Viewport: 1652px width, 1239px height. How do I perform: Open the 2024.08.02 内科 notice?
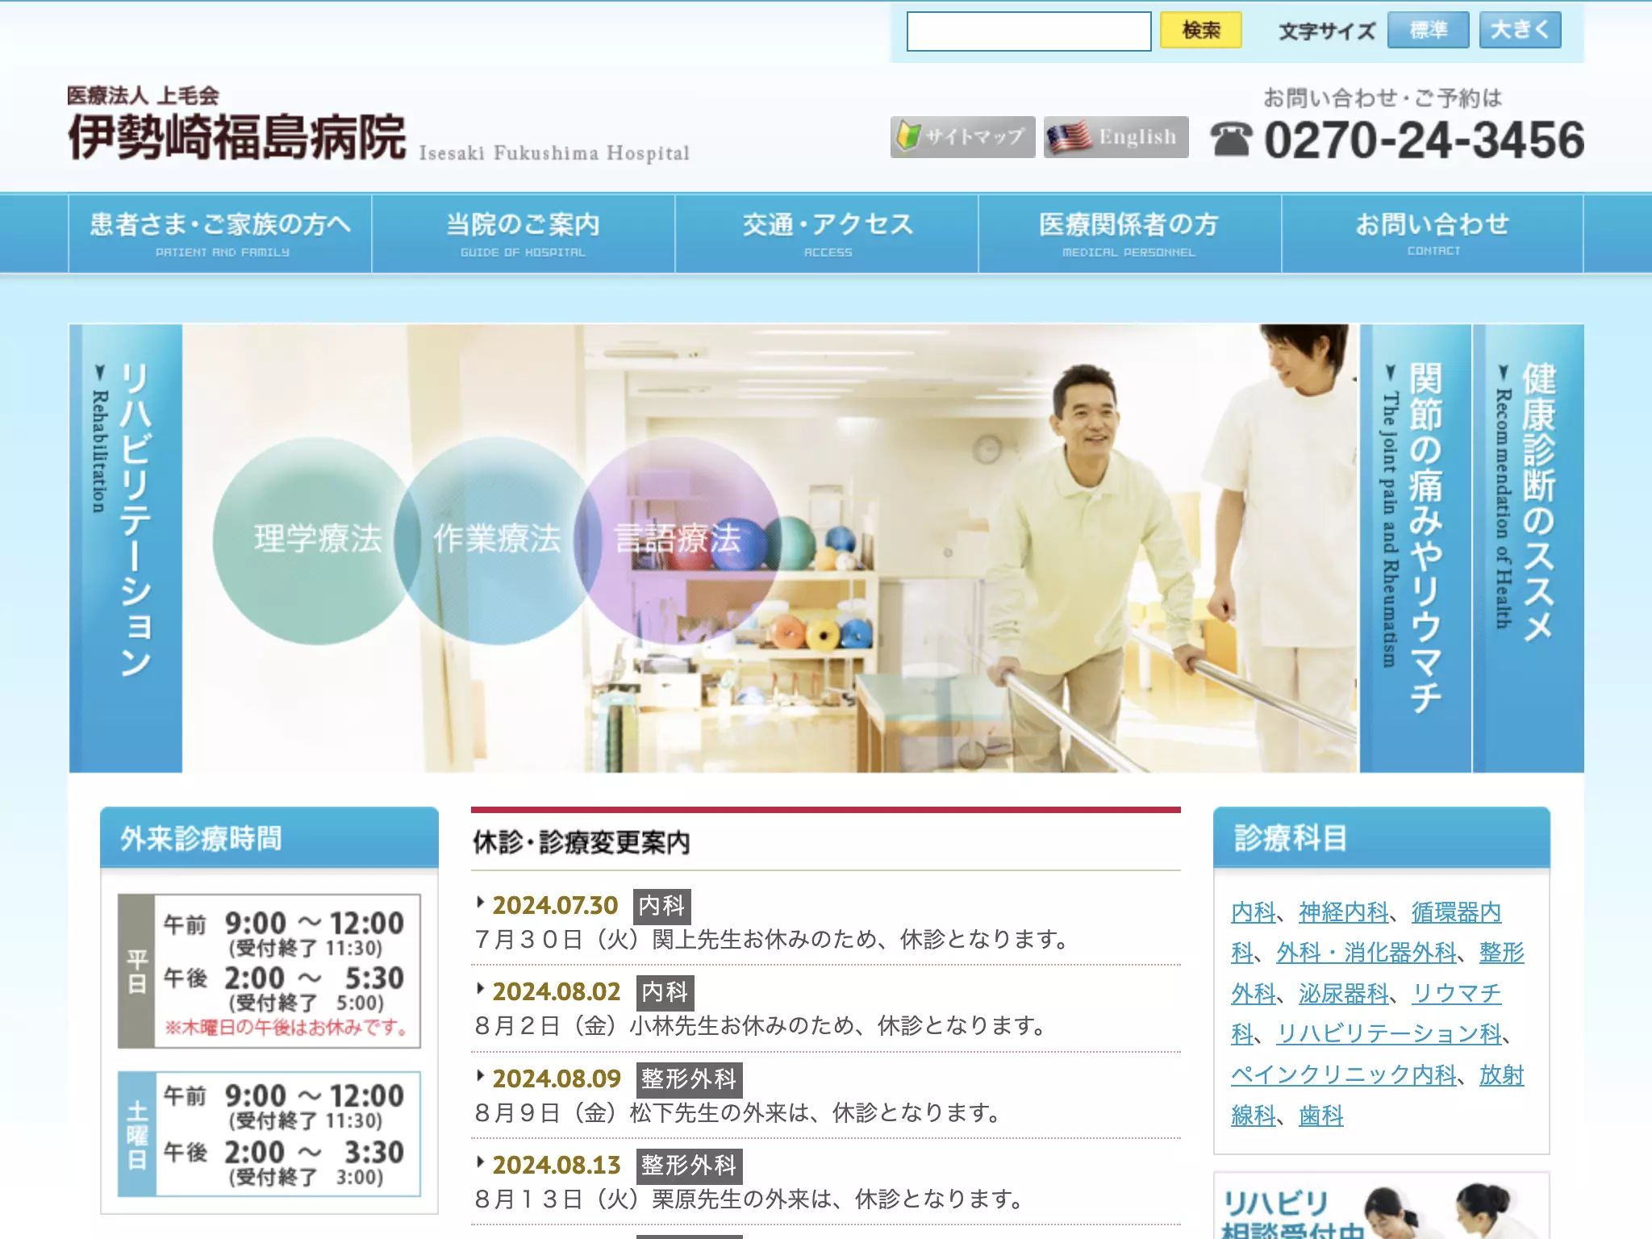pyautogui.click(x=825, y=1008)
